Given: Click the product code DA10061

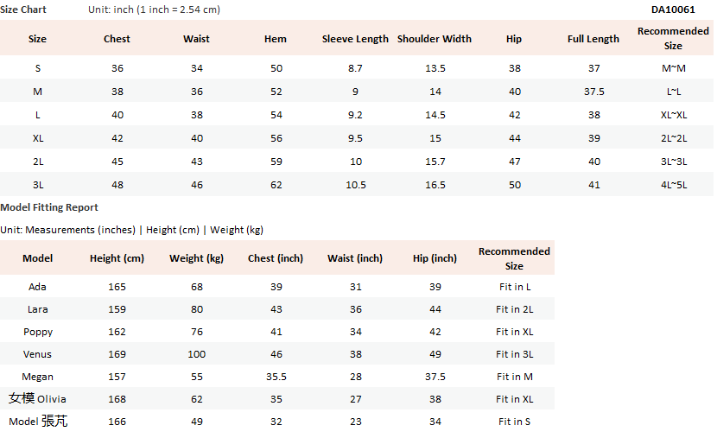Looking at the screenshot, I should coord(673,10).
